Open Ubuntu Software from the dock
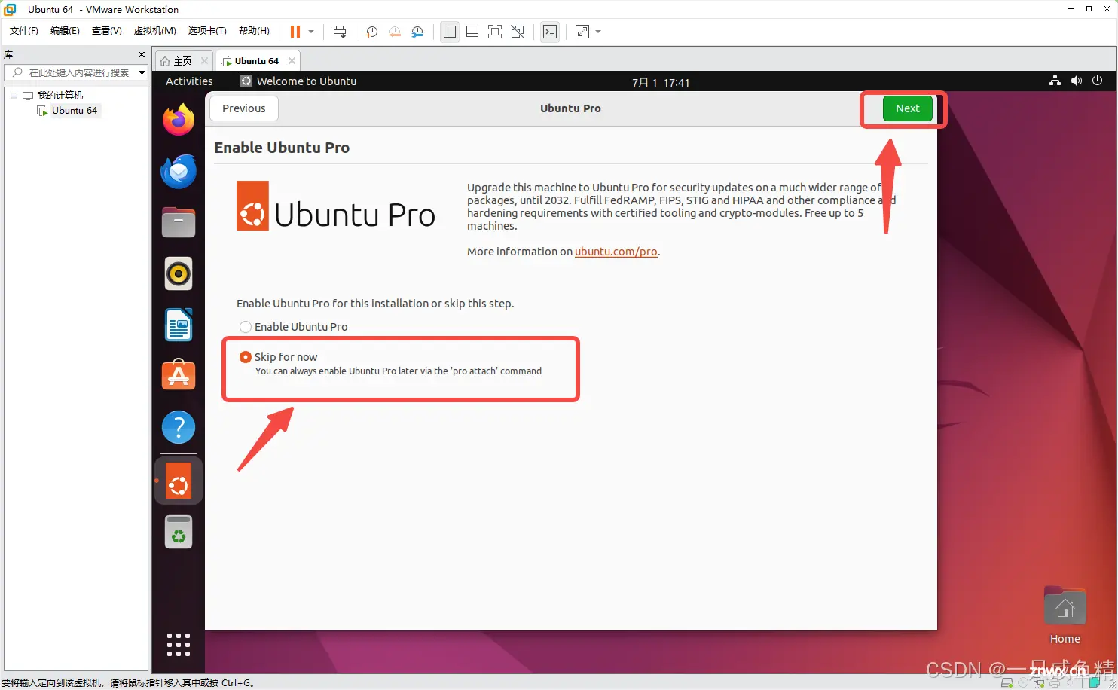This screenshot has width=1118, height=690. pyautogui.click(x=179, y=376)
